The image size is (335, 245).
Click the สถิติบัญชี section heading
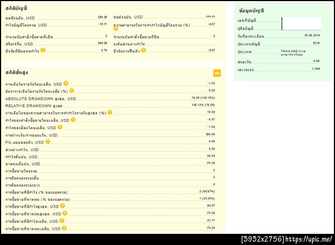coord(16,8)
